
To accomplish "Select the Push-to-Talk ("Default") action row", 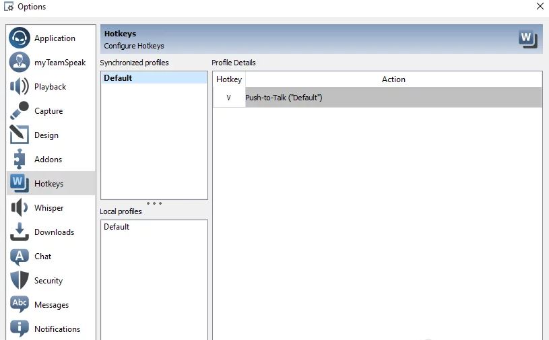I will click(x=393, y=97).
